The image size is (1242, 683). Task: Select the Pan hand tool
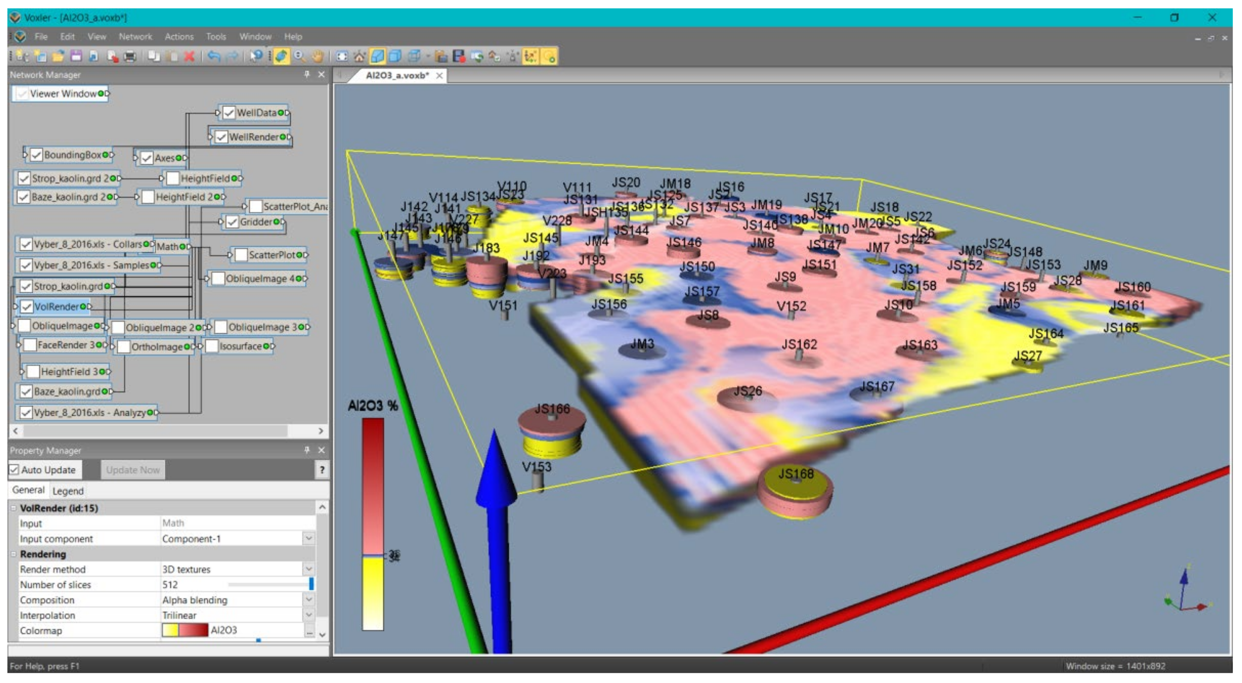317,56
